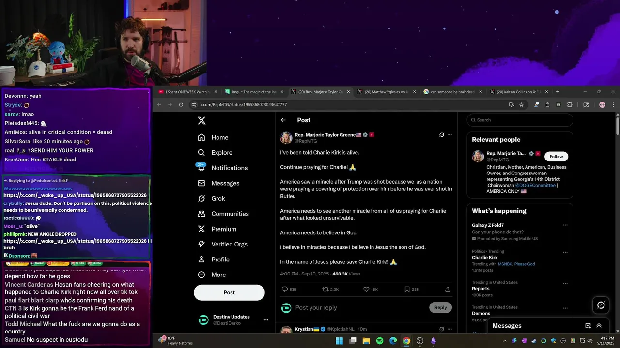The image size is (620, 348).
Task: Switch to YouTube 'I Spent ONE WEEK' tab
Action: coord(188,92)
